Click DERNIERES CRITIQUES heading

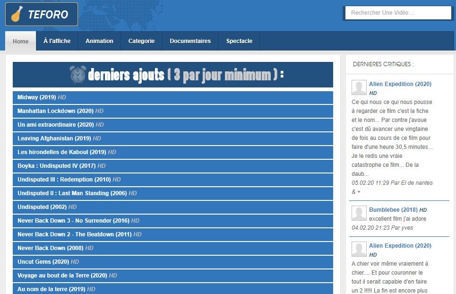(383, 64)
